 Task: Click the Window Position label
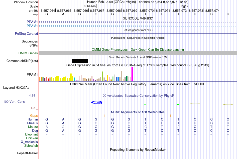click(26, 2)
